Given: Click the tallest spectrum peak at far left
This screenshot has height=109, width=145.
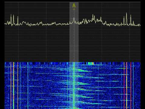Looking at the screenshot, I should (11, 19).
